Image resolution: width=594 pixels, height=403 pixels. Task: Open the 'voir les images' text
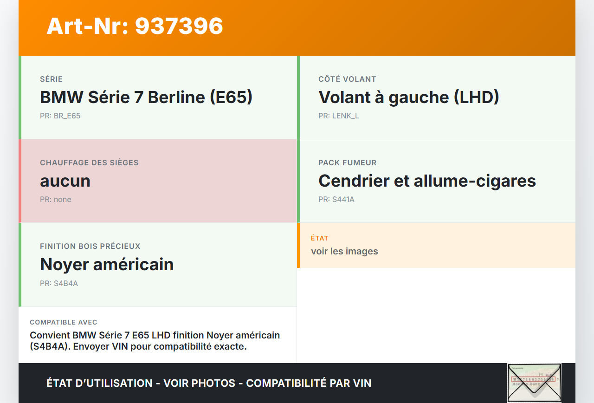(344, 252)
